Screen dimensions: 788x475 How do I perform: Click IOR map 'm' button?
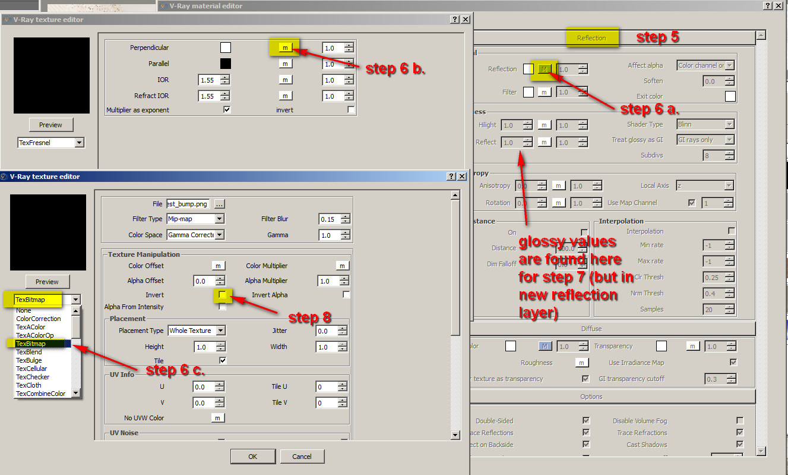[285, 80]
